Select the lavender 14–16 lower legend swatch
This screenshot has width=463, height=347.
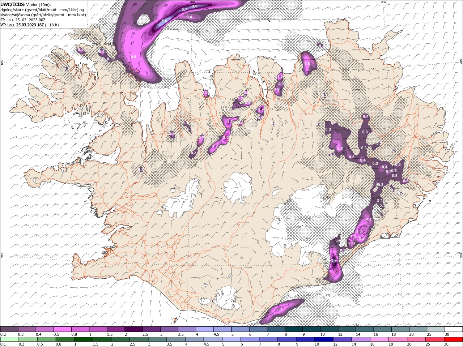point(361,339)
